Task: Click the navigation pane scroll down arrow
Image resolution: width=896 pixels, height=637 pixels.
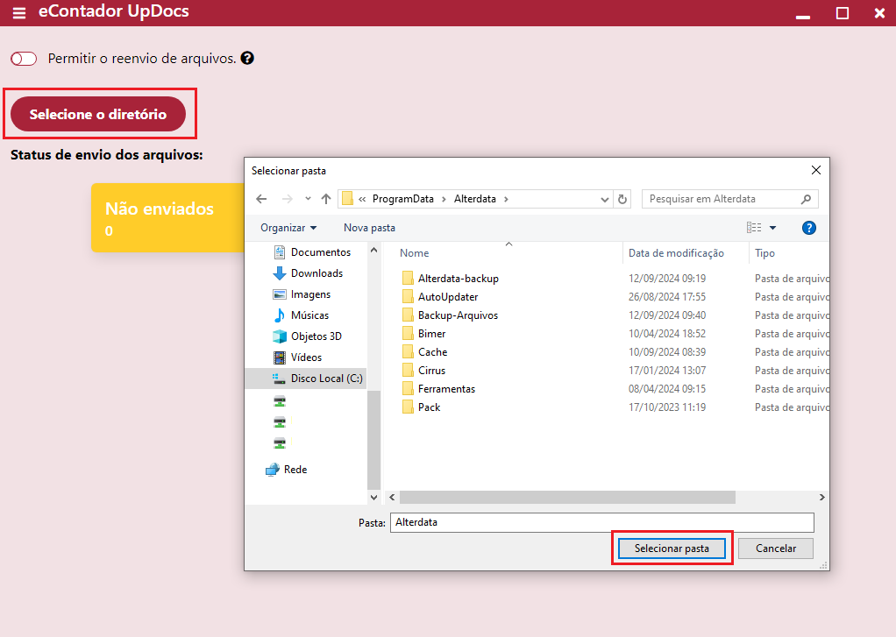Action: click(x=373, y=497)
